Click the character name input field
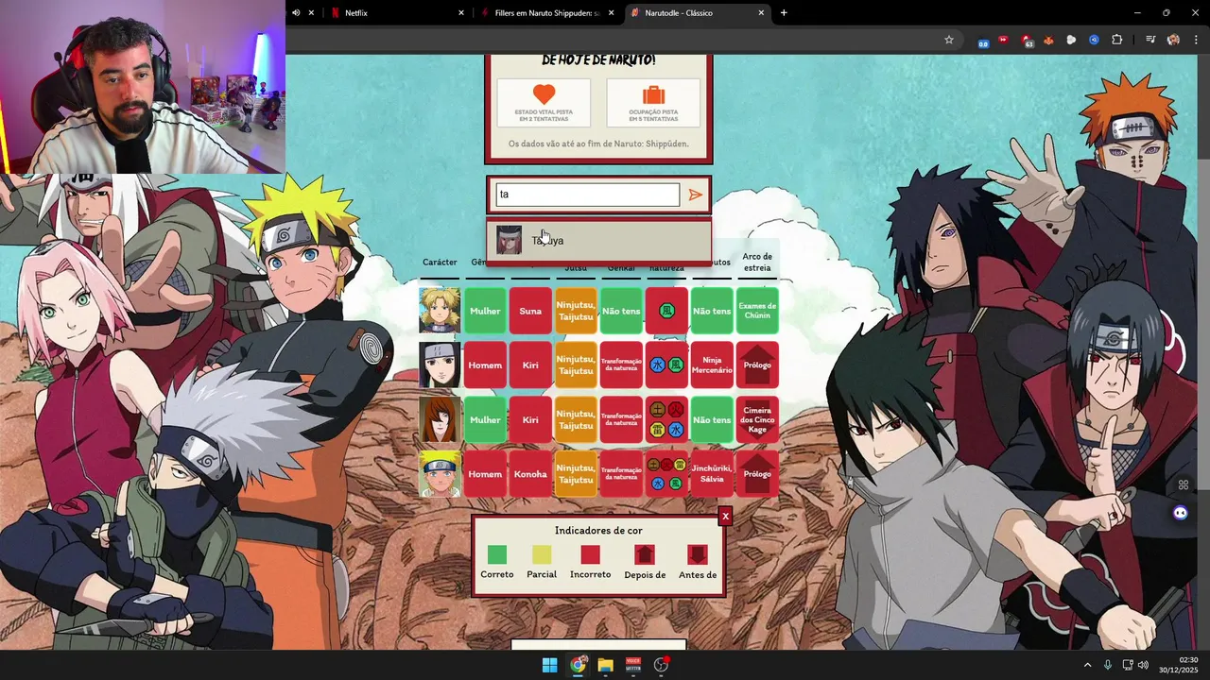 click(587, 195)
